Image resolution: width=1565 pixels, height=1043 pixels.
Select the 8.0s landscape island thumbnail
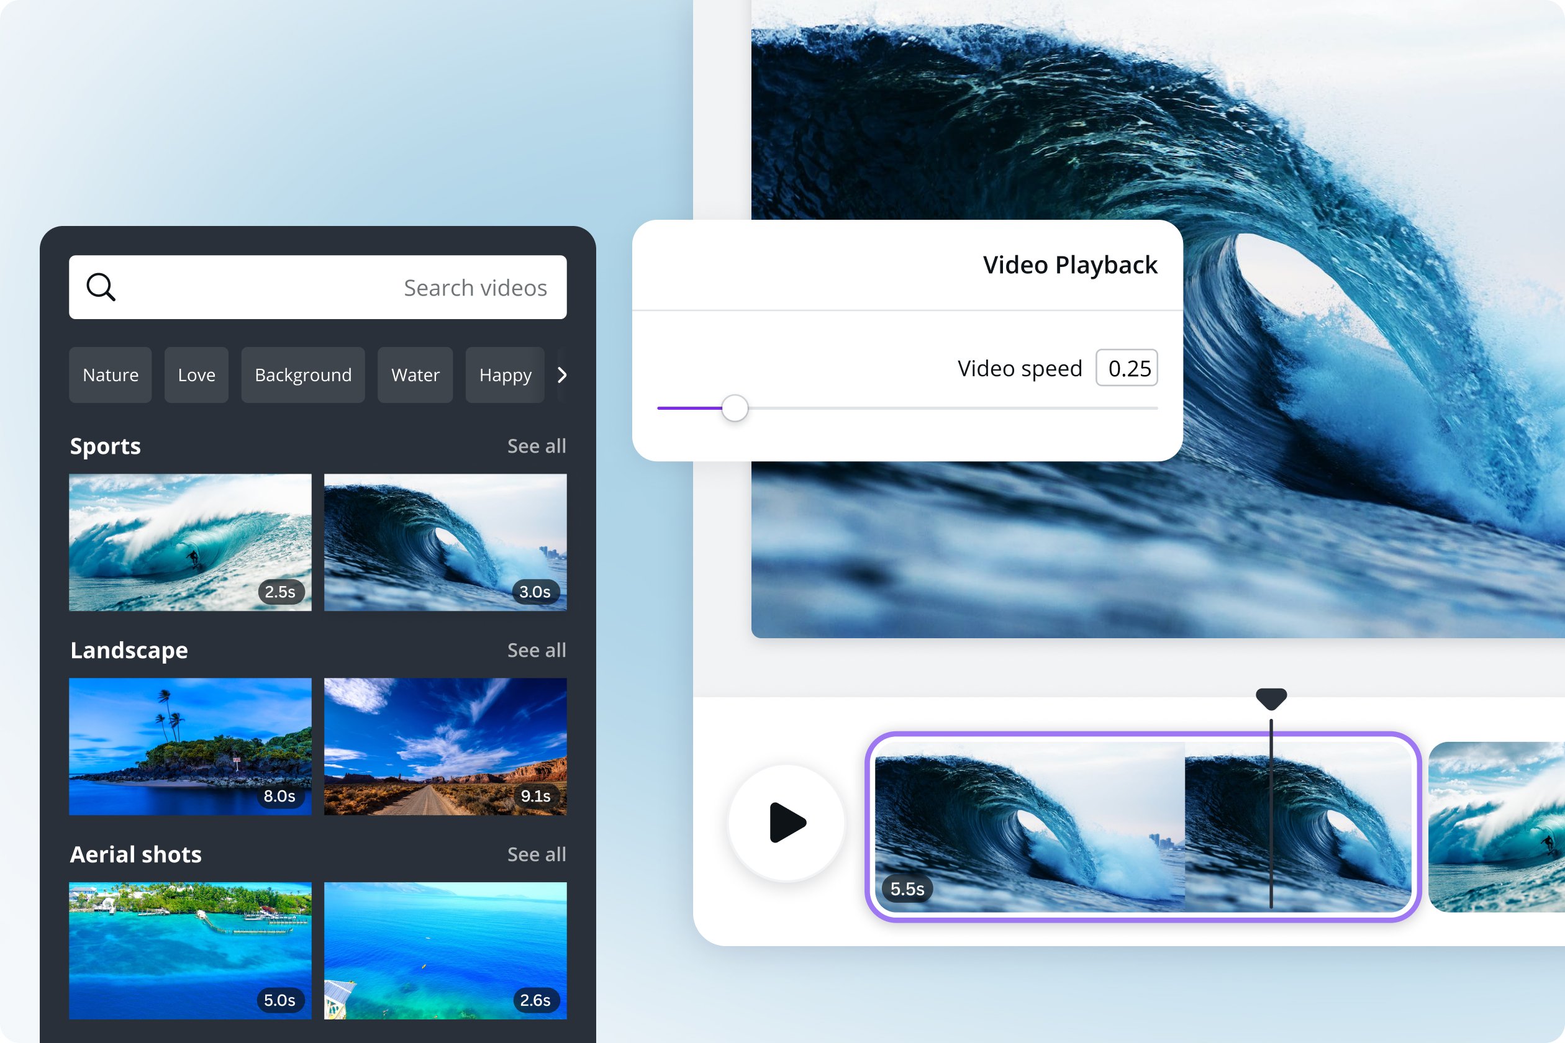tap(190, 741)
